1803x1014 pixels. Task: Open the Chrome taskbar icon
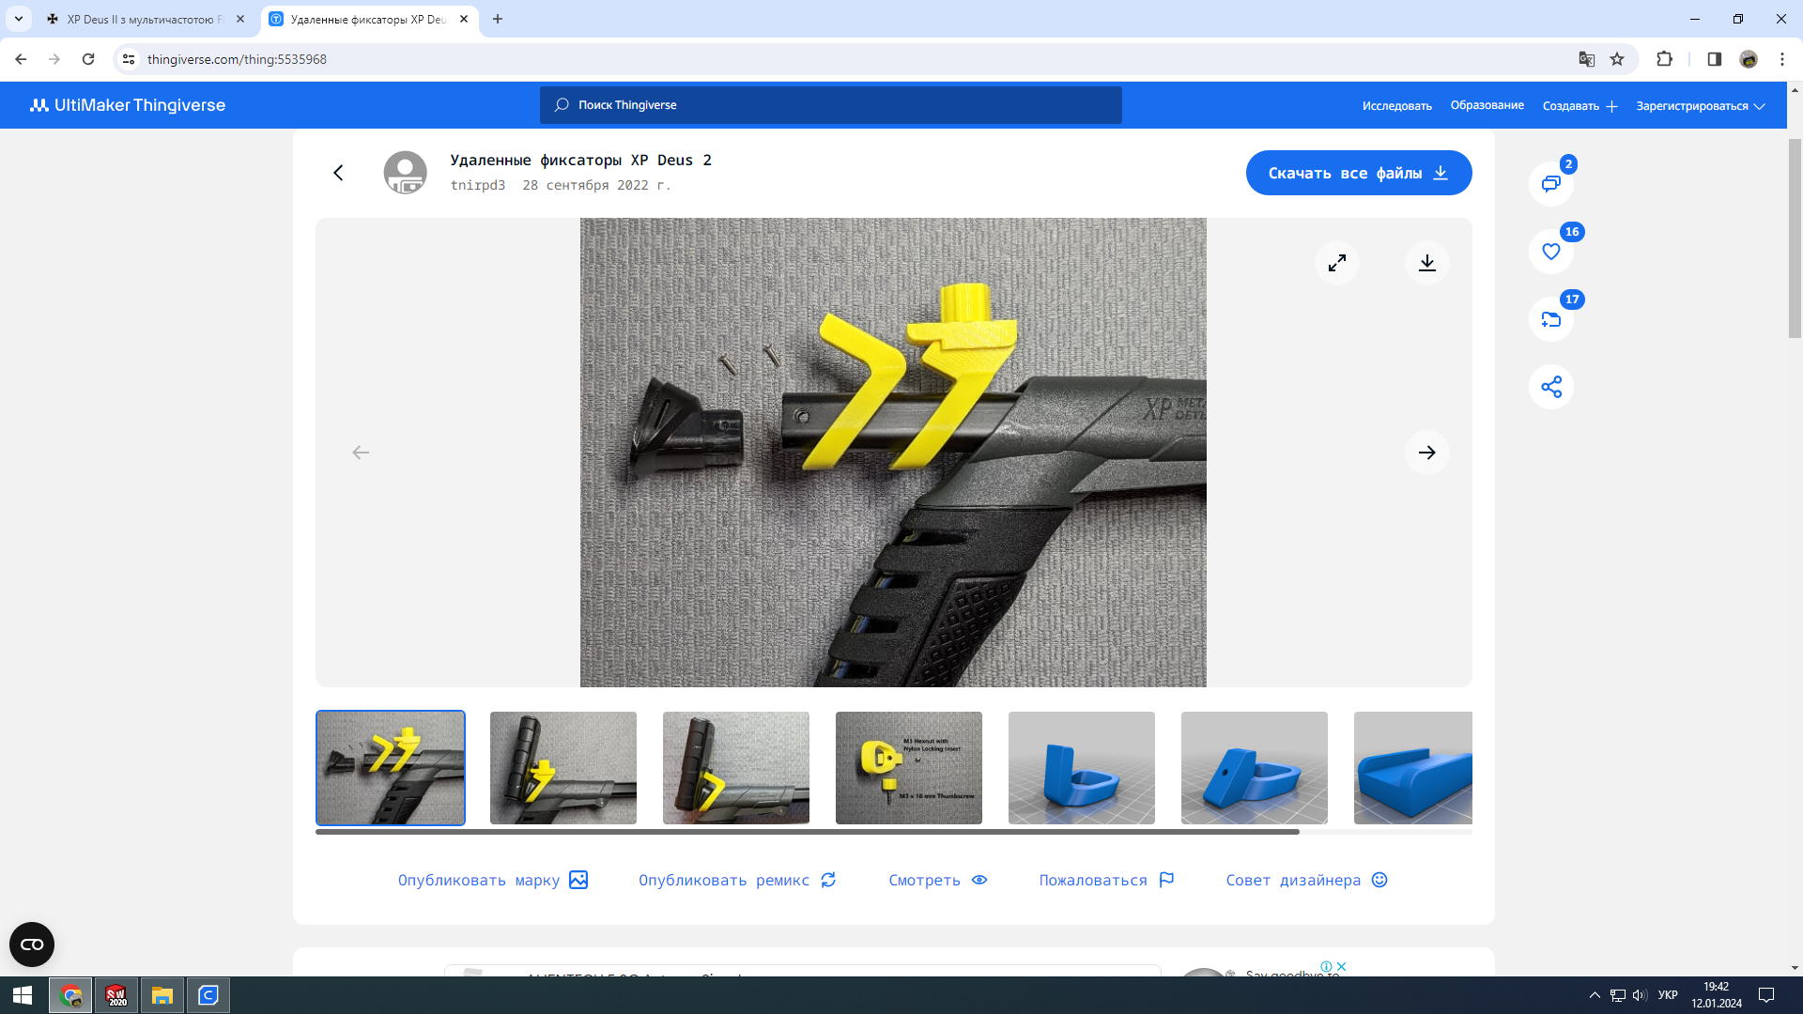pyautogui.click(x=70, y=995)
